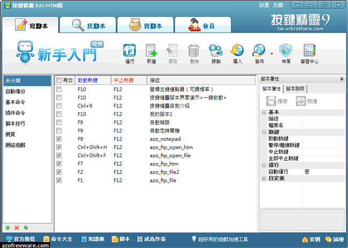The height and width of the screenshot is (248, 348).
Task: Click the green add category icon
Action: click(7, 228)
